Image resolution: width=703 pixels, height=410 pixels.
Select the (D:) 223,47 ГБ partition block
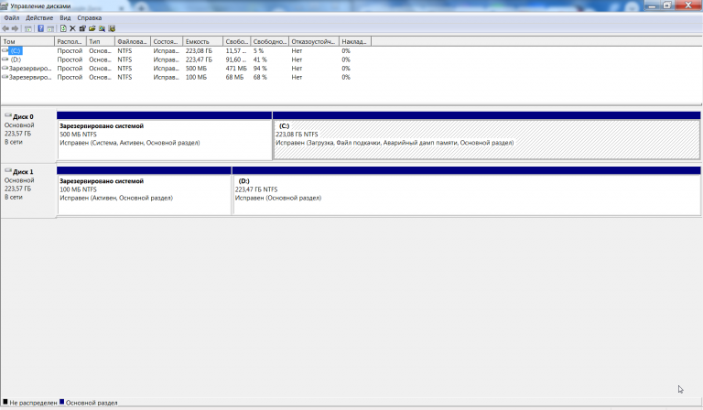[x=466, y=191]
